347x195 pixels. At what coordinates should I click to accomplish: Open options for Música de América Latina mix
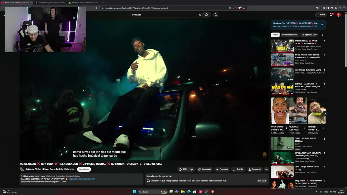(x=324, y=70)
